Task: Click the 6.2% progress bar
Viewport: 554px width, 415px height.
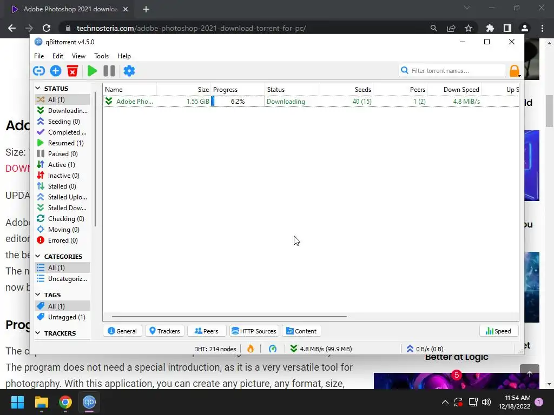Action: click(238, 101)
